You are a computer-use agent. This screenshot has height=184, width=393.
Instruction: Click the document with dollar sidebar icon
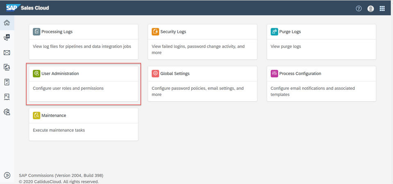tap(7, 67)
